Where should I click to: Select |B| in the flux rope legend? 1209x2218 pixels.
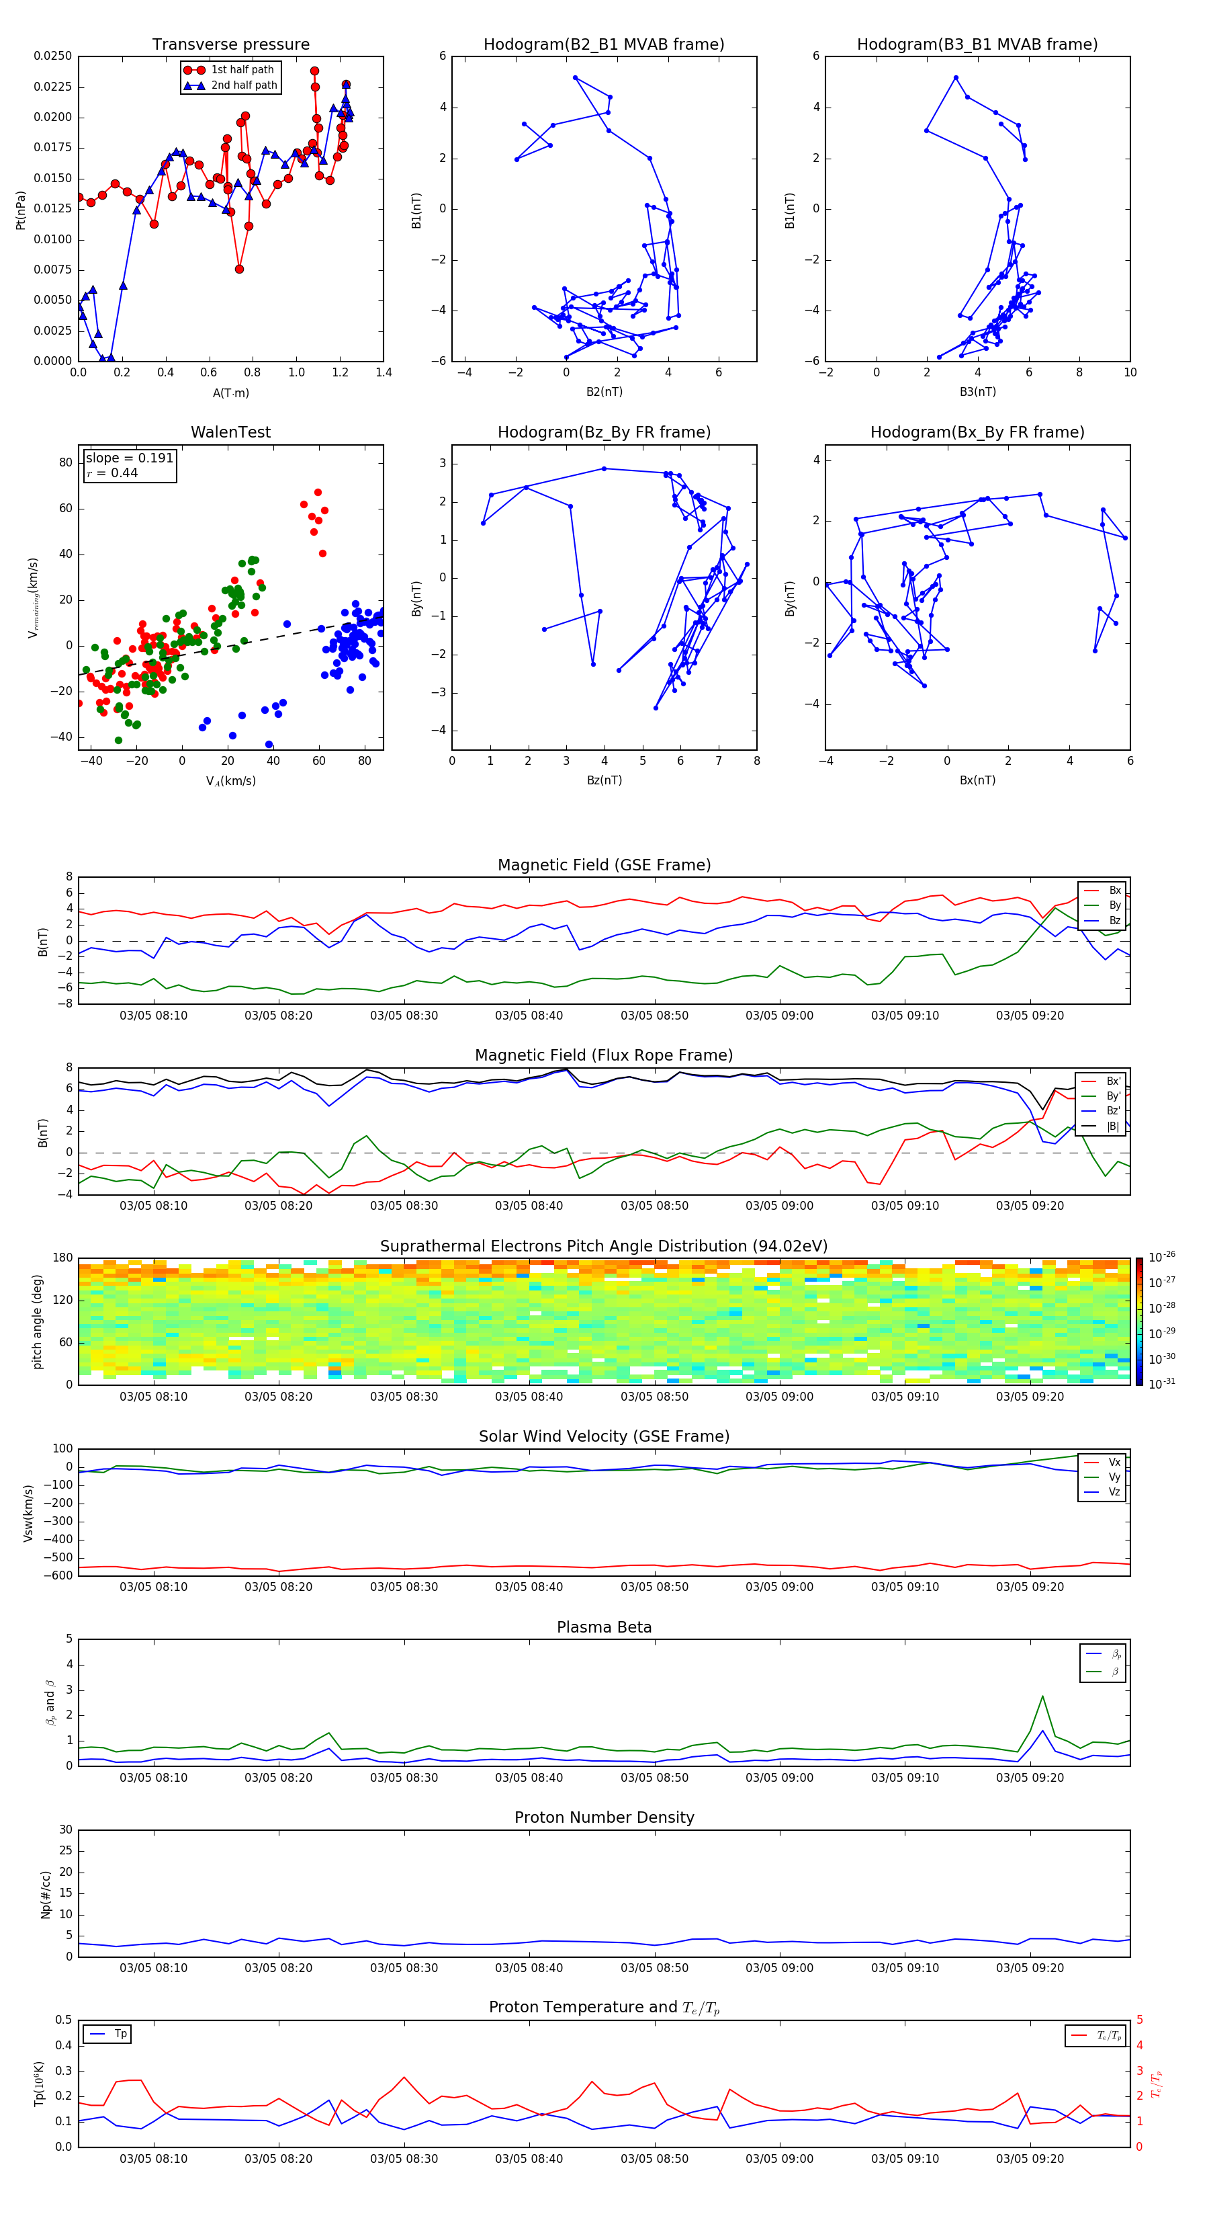coord(1102,1126)
